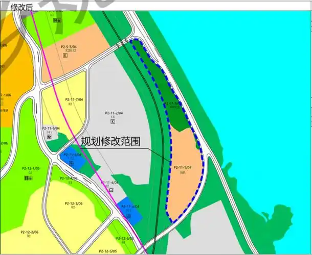Viewport: 312px width, 255px height.
Task: Click parcel label P2-11-6/04
Action: [x=51, y=129]
